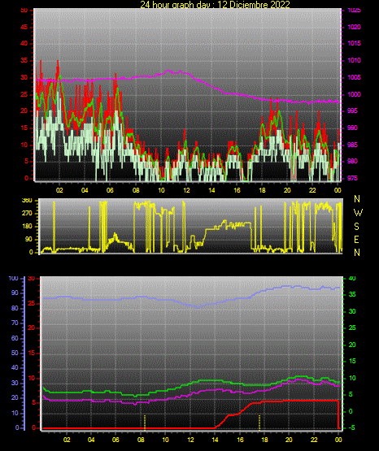Viewport: 379px width, 451px height.
Task: Click wind speed axis label 35
Action: [24, 60]
